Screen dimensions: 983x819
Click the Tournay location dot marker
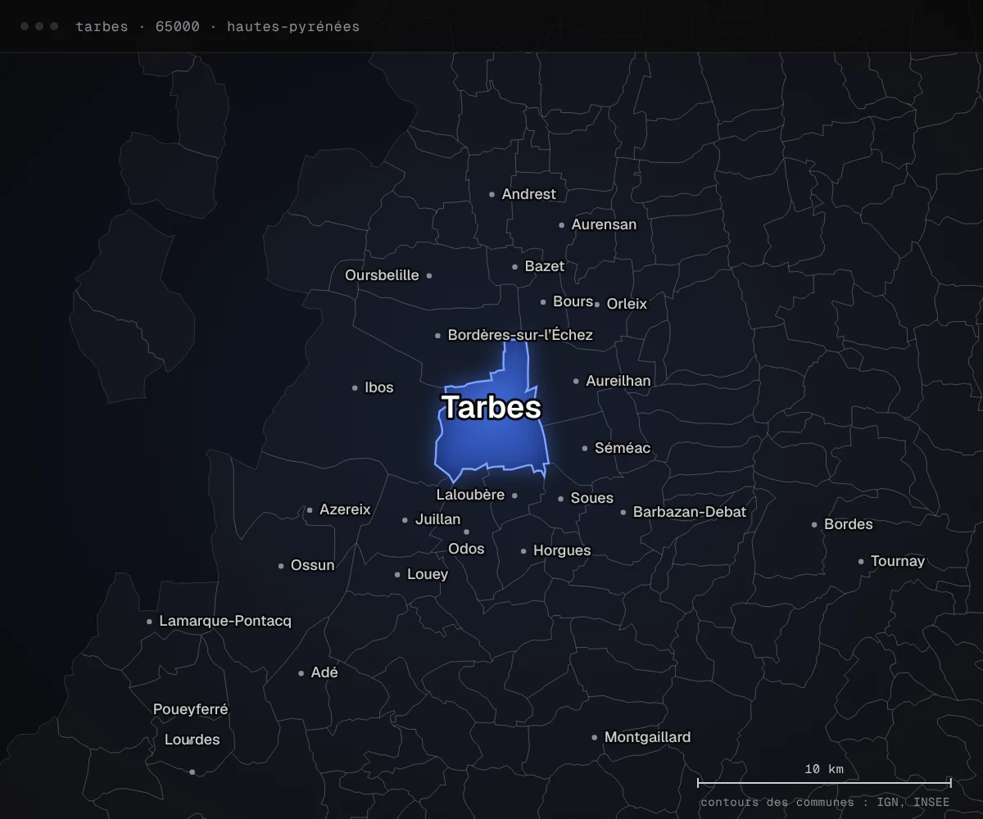pyautogui.click(x=861, y=562)
